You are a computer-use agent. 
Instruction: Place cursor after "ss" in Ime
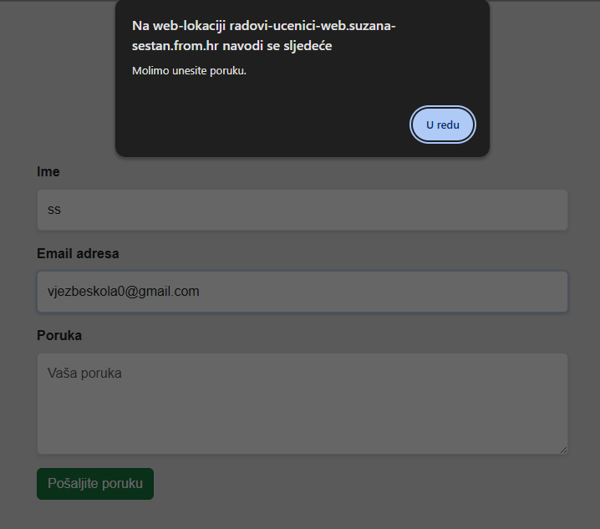(x=62, y=210)
